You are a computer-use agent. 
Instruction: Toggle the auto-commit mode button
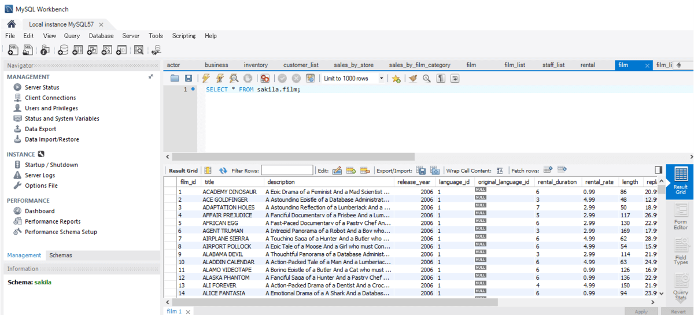311,79
